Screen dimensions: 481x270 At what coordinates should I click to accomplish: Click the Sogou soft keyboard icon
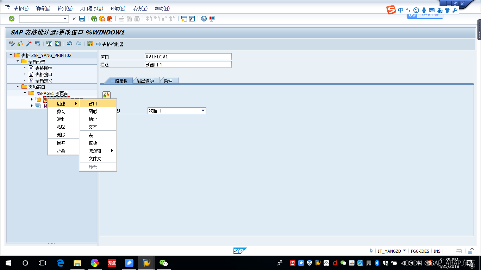(x=431, y=10)
